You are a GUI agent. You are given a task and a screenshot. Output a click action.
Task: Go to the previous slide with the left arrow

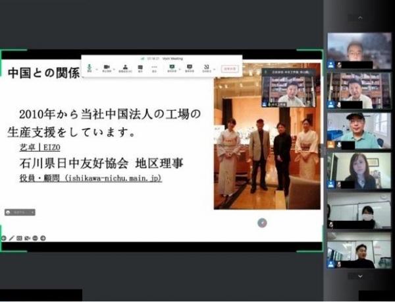tap(3, 238)
